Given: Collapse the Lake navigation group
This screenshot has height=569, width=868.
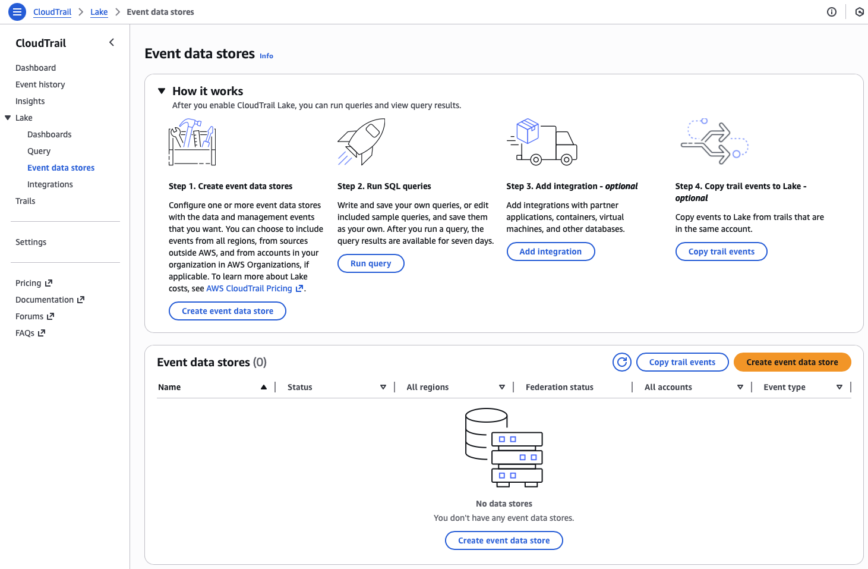Looking at the screenshot, I should pos(8,118).
